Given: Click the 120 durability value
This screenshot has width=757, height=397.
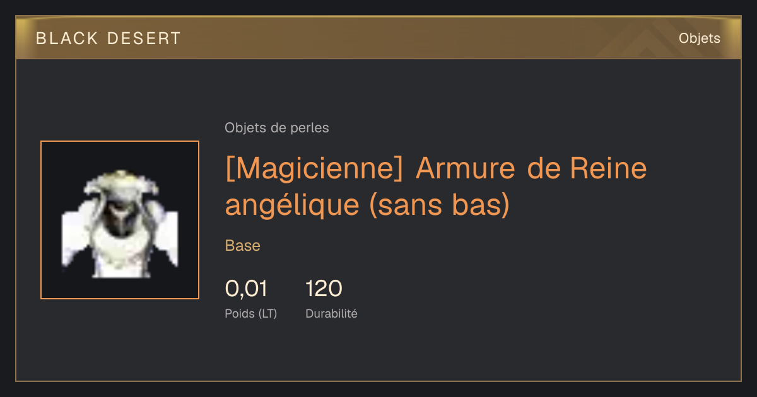Looking at the screenshot, I should [324, 289].
